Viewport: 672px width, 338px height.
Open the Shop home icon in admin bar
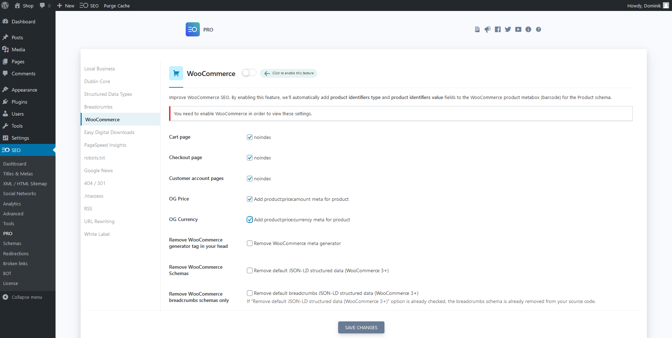point(17,5)
